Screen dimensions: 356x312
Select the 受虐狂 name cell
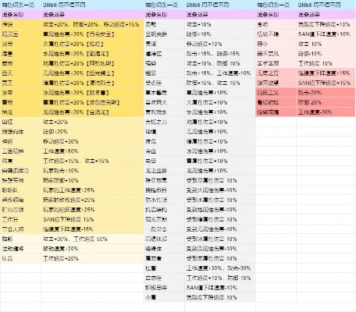164,83
